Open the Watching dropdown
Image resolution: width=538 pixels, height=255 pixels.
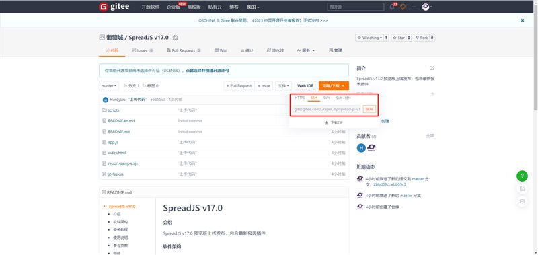pyautogui.click(x=369, y=38)
